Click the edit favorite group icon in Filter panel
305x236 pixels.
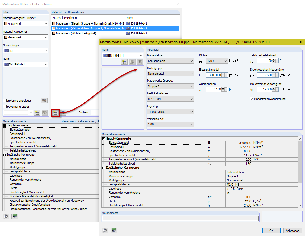coord(45,113)
